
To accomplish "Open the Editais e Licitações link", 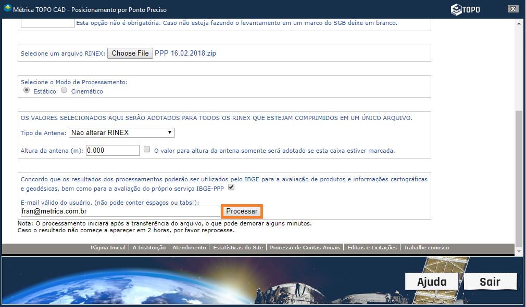I will (372, 247).
